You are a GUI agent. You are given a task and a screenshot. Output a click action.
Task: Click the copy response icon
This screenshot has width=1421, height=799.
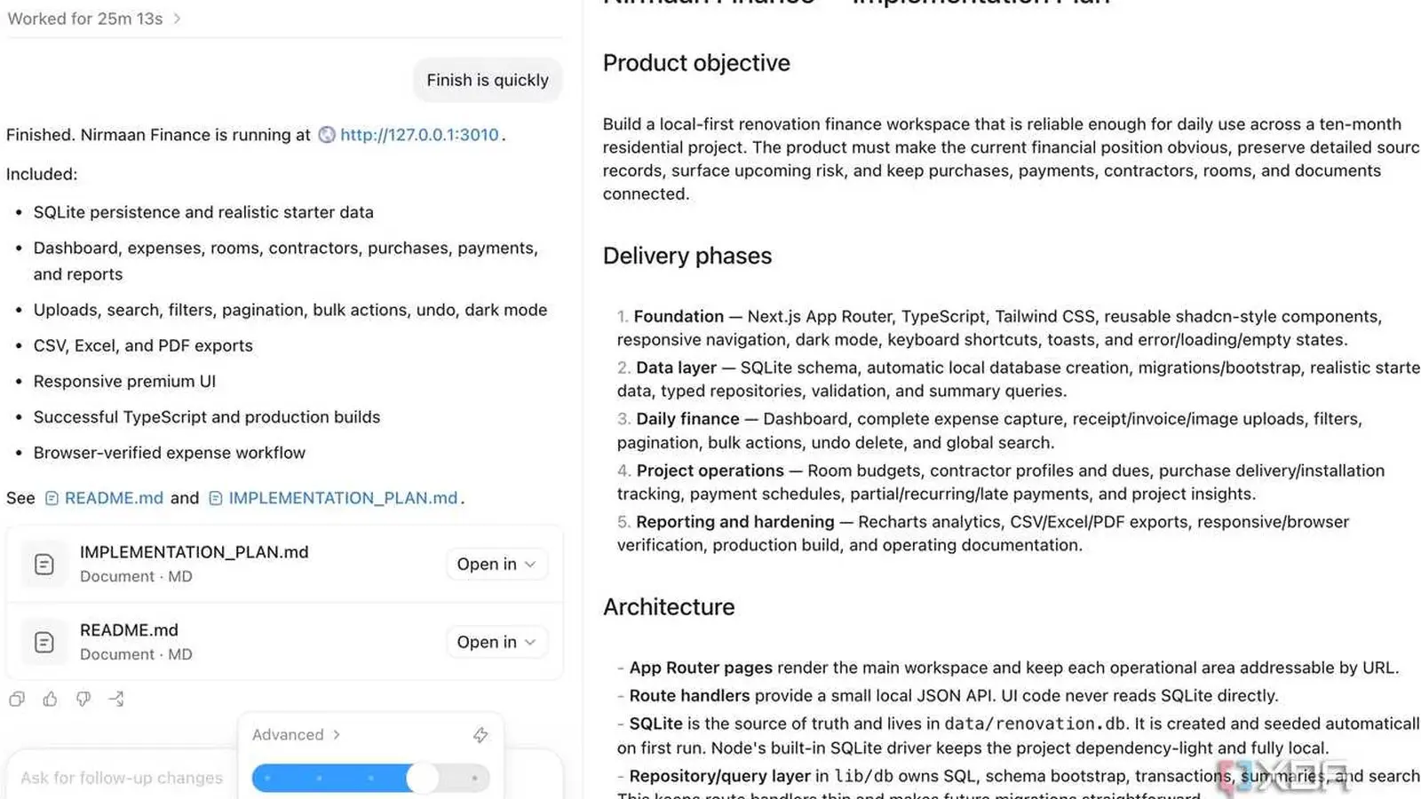tap(17, 700)
